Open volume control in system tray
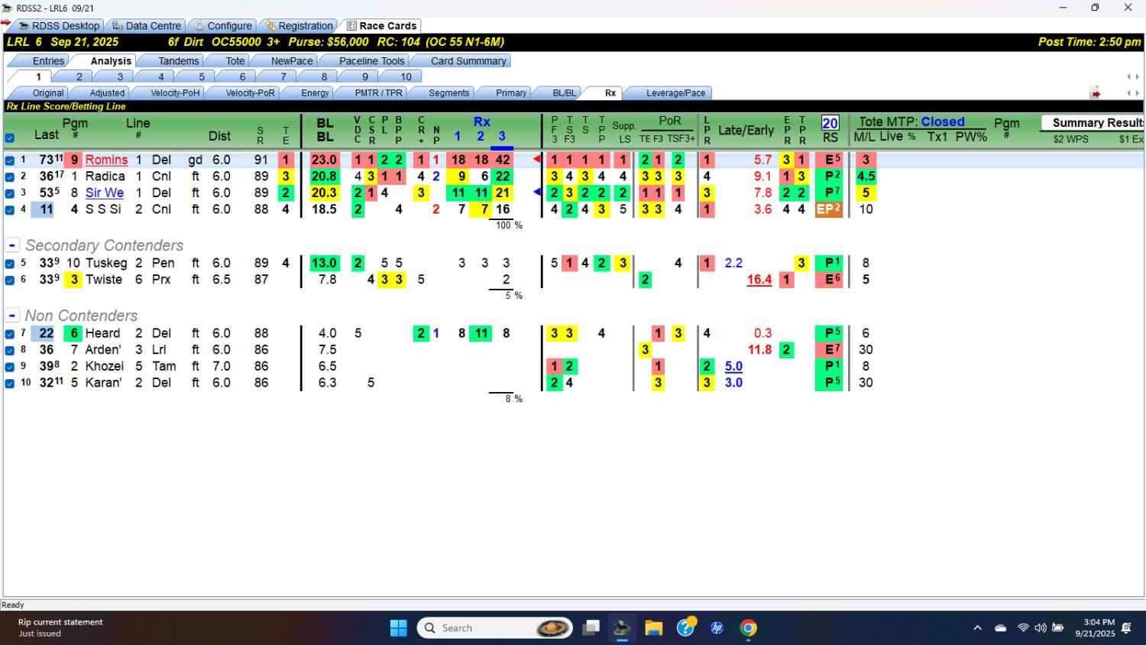 tap(1040, 628)
